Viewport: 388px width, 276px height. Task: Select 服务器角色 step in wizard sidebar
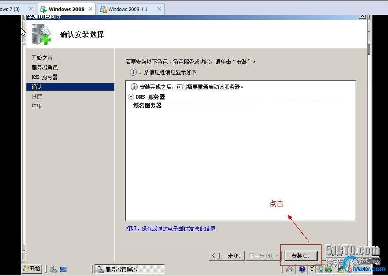[x=44, y=67]
